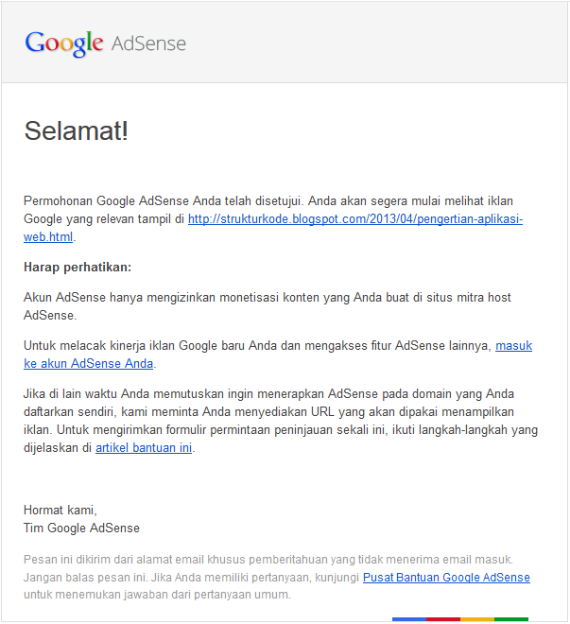Click the sentence starting "Untuk melacak kinerja iklan"
This screenshot has width=570, height=624.
257,346
